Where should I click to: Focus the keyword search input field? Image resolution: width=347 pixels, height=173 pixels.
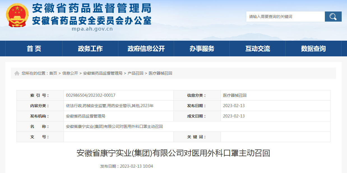(x=285, y=17)
